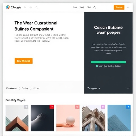Click the orange button in top header

[x=119, y=7]
